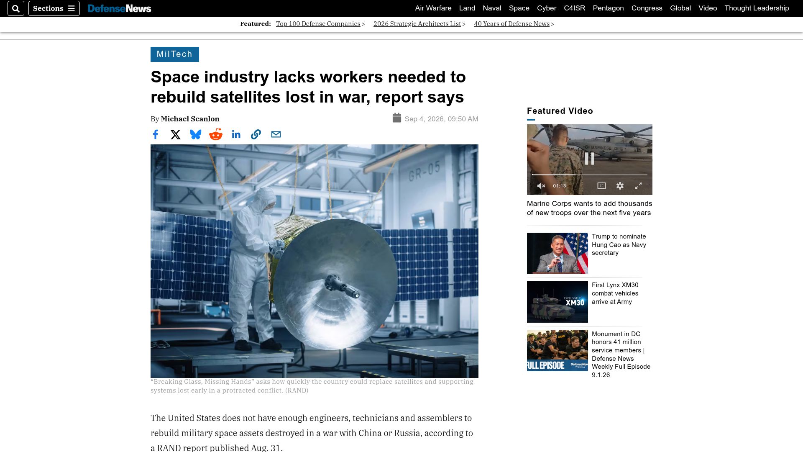Viewport: 803px width, 452px height.
Task: Click the MilTech category tag
Action: pos(174,54)
